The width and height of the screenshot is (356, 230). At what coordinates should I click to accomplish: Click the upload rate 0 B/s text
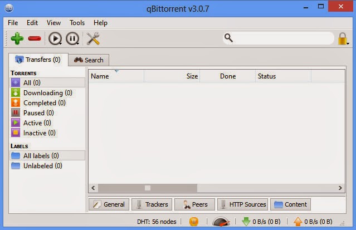(x=318, y=222)
